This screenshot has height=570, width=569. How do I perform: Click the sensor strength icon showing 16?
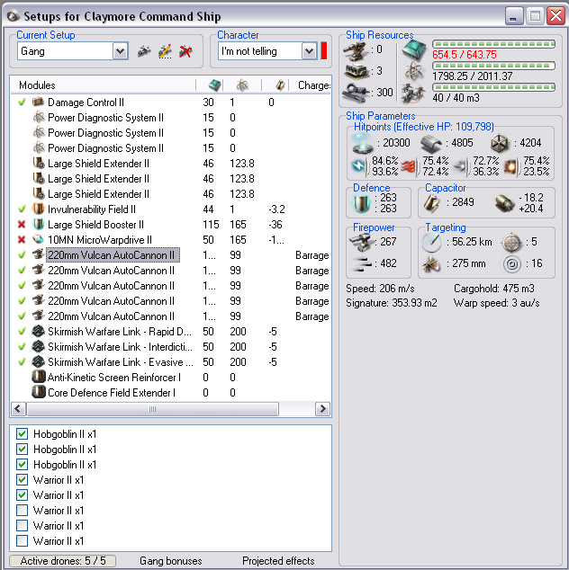511,264
